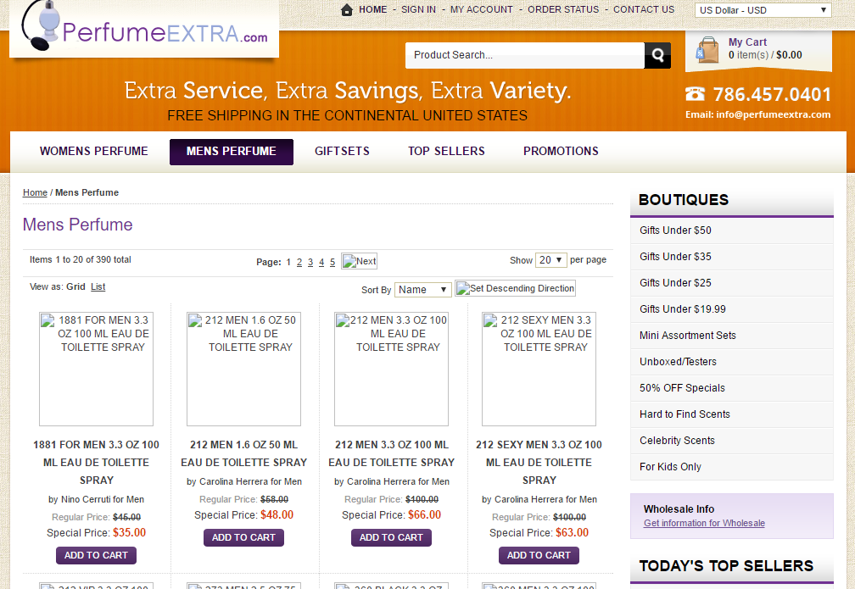This screenshot has width=855, height=589.
Task: Open the Show 20 per page dropdown
Action: click(x=551, y=260)
